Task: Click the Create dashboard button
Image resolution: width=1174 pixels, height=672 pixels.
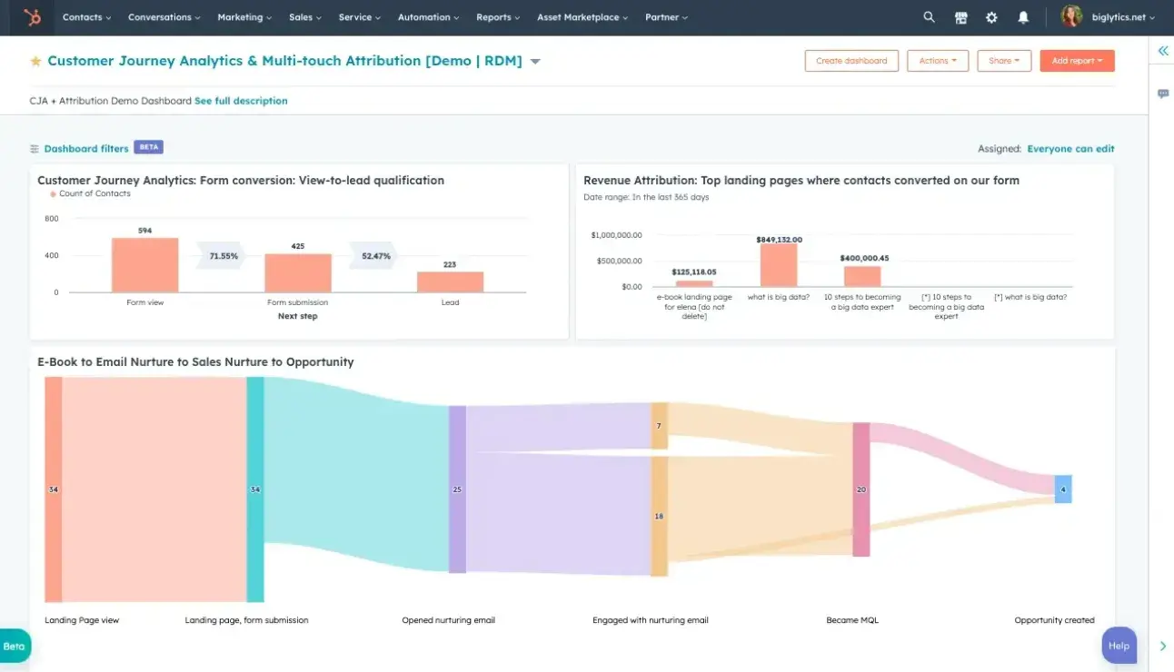Action: pos(851,61)
